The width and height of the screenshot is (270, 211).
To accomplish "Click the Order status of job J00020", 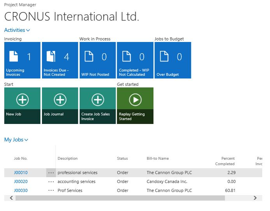I will point(123,181).
